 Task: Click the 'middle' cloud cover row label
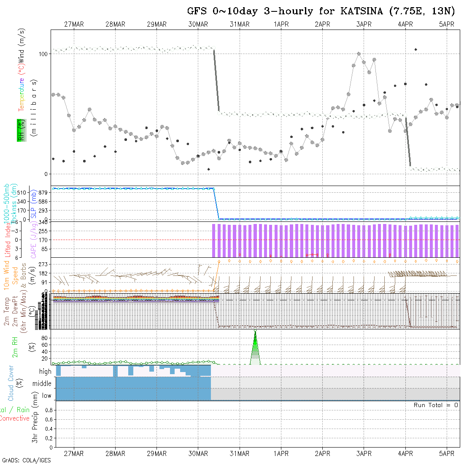point(42,383)
